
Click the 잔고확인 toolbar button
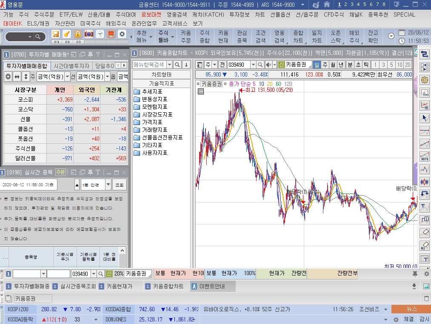point(373,37)
